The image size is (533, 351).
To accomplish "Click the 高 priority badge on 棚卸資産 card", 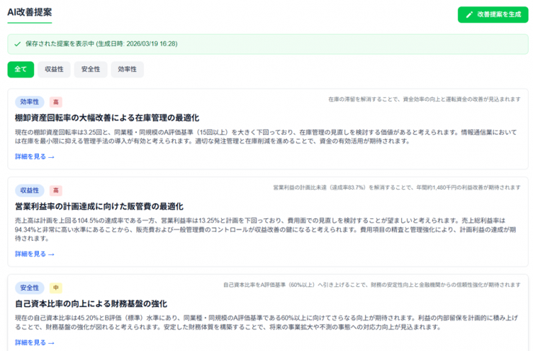I will (x=55, y=102).
